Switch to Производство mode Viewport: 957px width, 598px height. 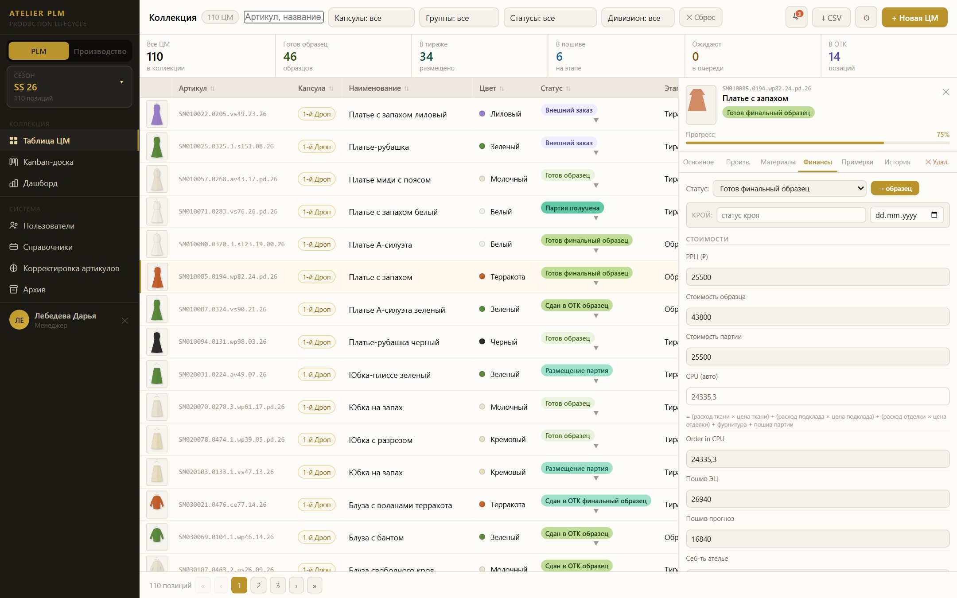point(100,51)
